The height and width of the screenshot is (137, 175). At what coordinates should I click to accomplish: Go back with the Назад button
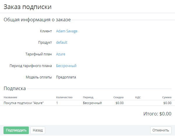click(38, 130)
